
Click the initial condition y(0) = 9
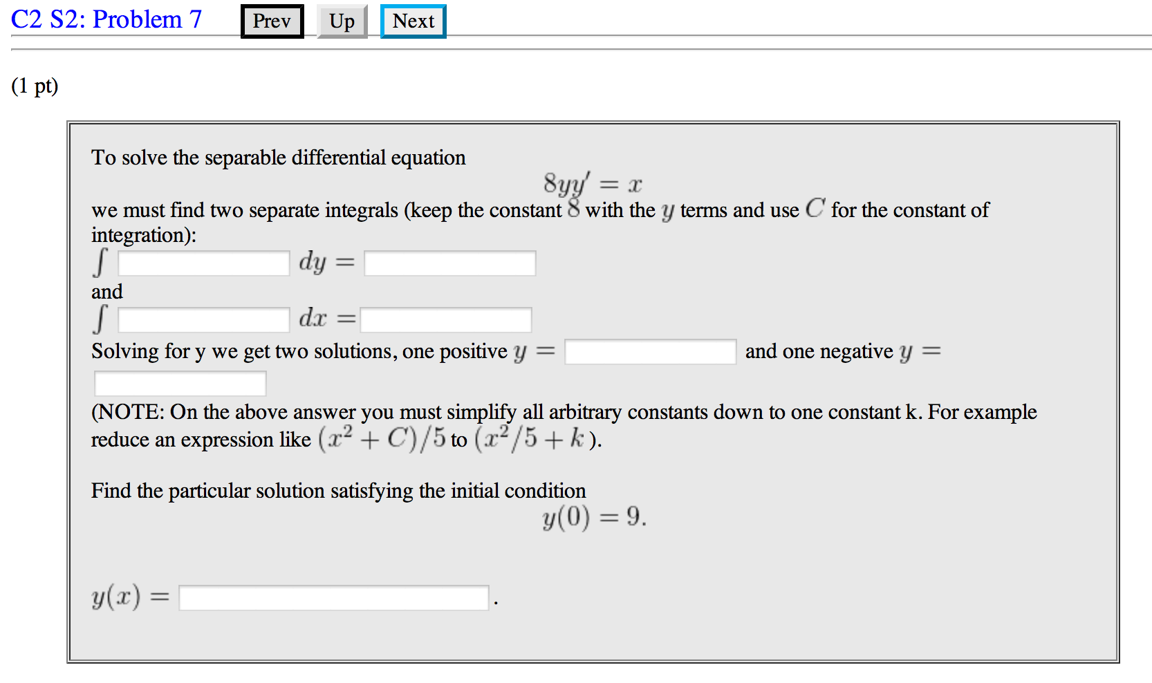click(x=594, y=517)
